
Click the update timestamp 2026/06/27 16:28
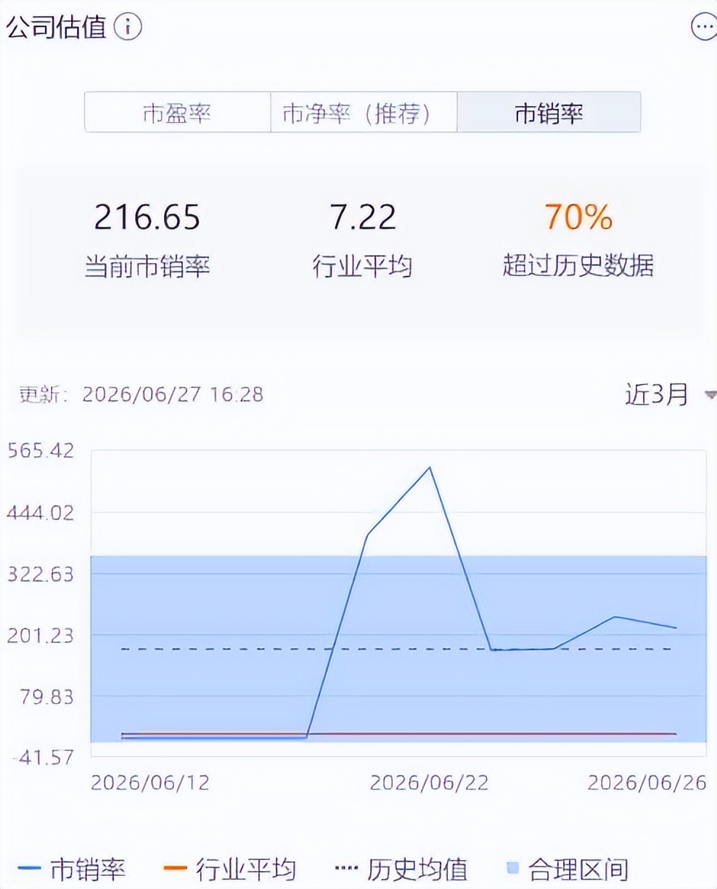(173, 394)
